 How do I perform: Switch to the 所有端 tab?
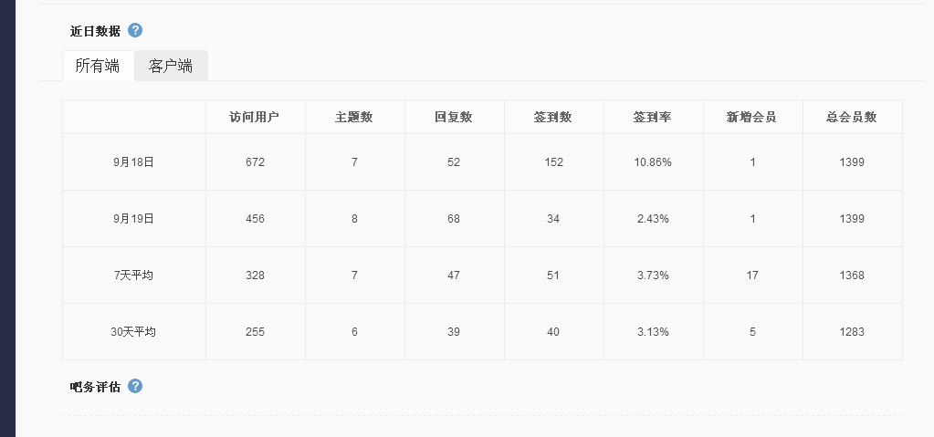[x=98, y=66]
